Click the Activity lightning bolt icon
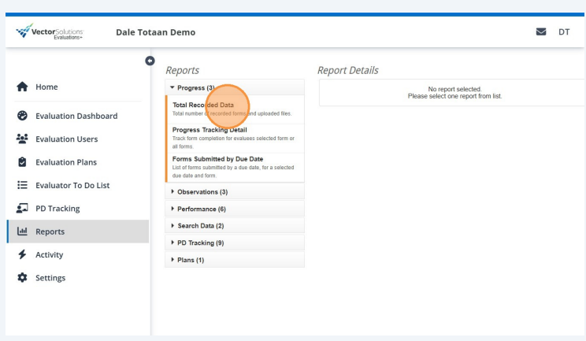The height and width of the screenshot is (341, 586). coord(22,254)
